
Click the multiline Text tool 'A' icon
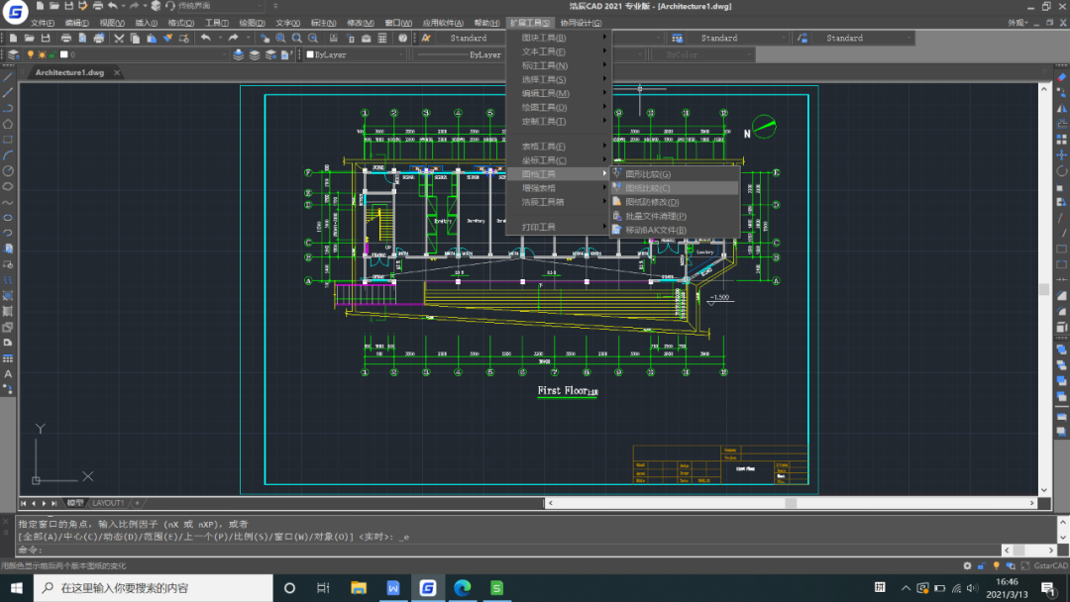tap(8, 374)
